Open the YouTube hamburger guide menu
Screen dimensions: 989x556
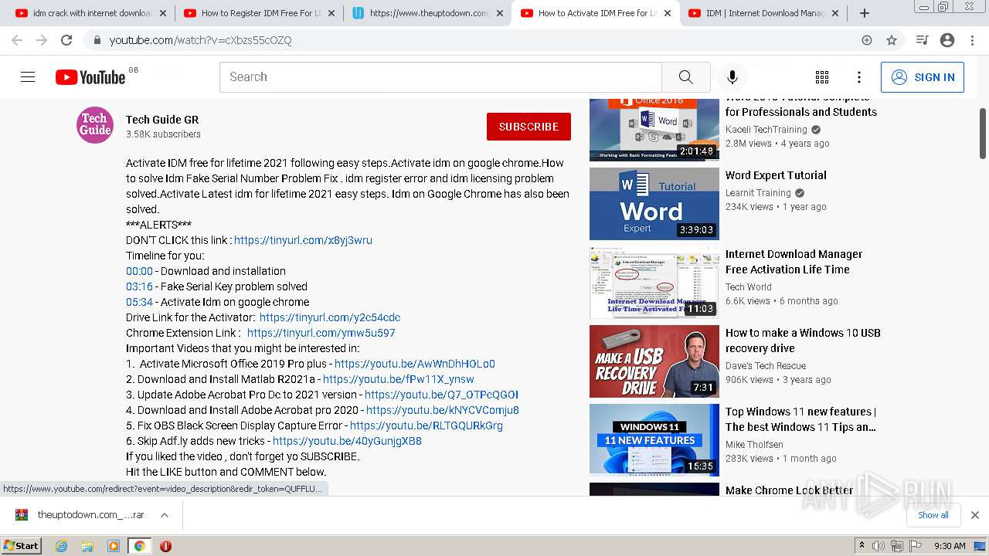[28, 77]
